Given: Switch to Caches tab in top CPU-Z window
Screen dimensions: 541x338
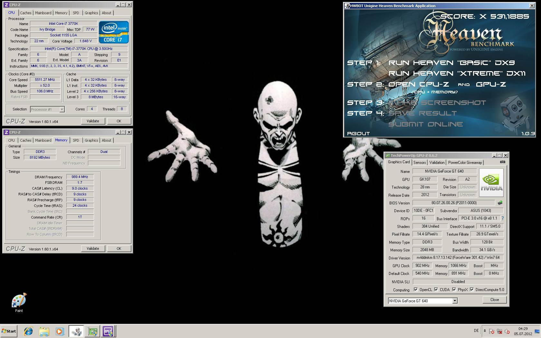Looking at the screenshot, I should pyautogui.click(x=26, y=13).
